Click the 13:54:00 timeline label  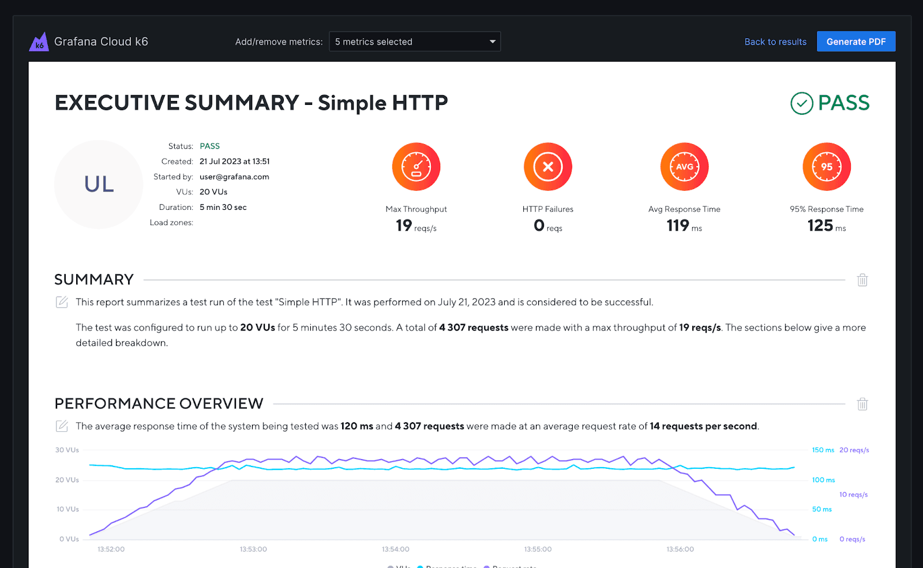coord(395,549)
